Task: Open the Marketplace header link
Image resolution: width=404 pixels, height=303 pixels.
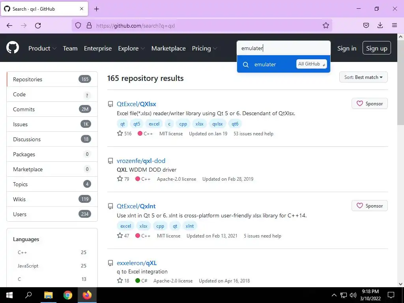Action: (x=168, y=48)
